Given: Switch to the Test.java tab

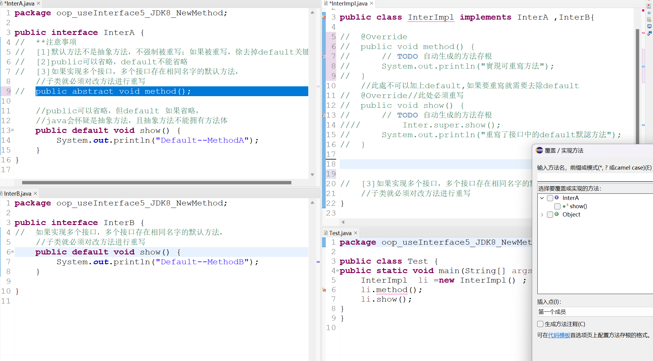Looking at the screenshot, I should pos(340,233).
